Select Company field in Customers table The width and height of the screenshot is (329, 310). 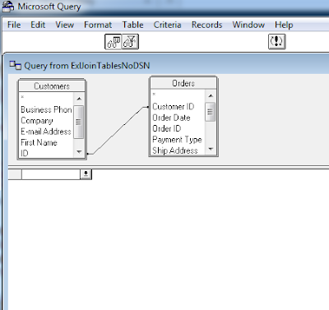[37, 121]
